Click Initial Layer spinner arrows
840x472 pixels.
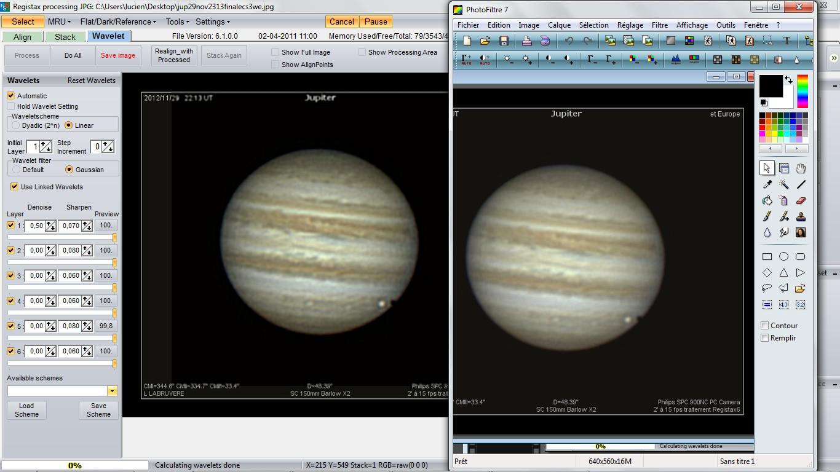pyautogui.click(x=46, y=147)
